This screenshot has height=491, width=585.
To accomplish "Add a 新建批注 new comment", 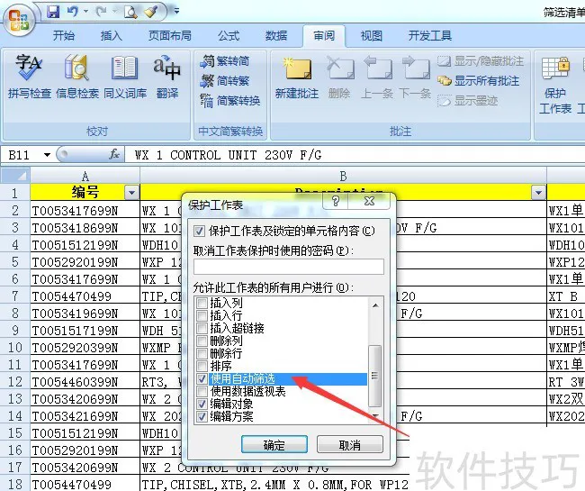I will (x=297, y=77).
